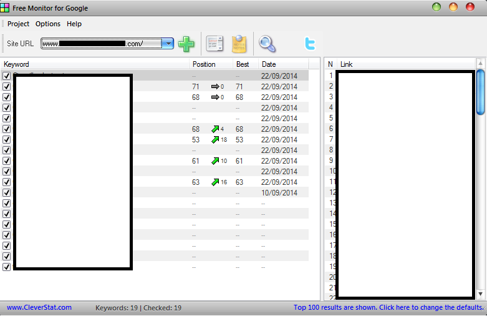The width and height of the screenshot is (487, 316).
Task: Uncheck keyword checkbox in row with position 71
Action: point(6,86)
